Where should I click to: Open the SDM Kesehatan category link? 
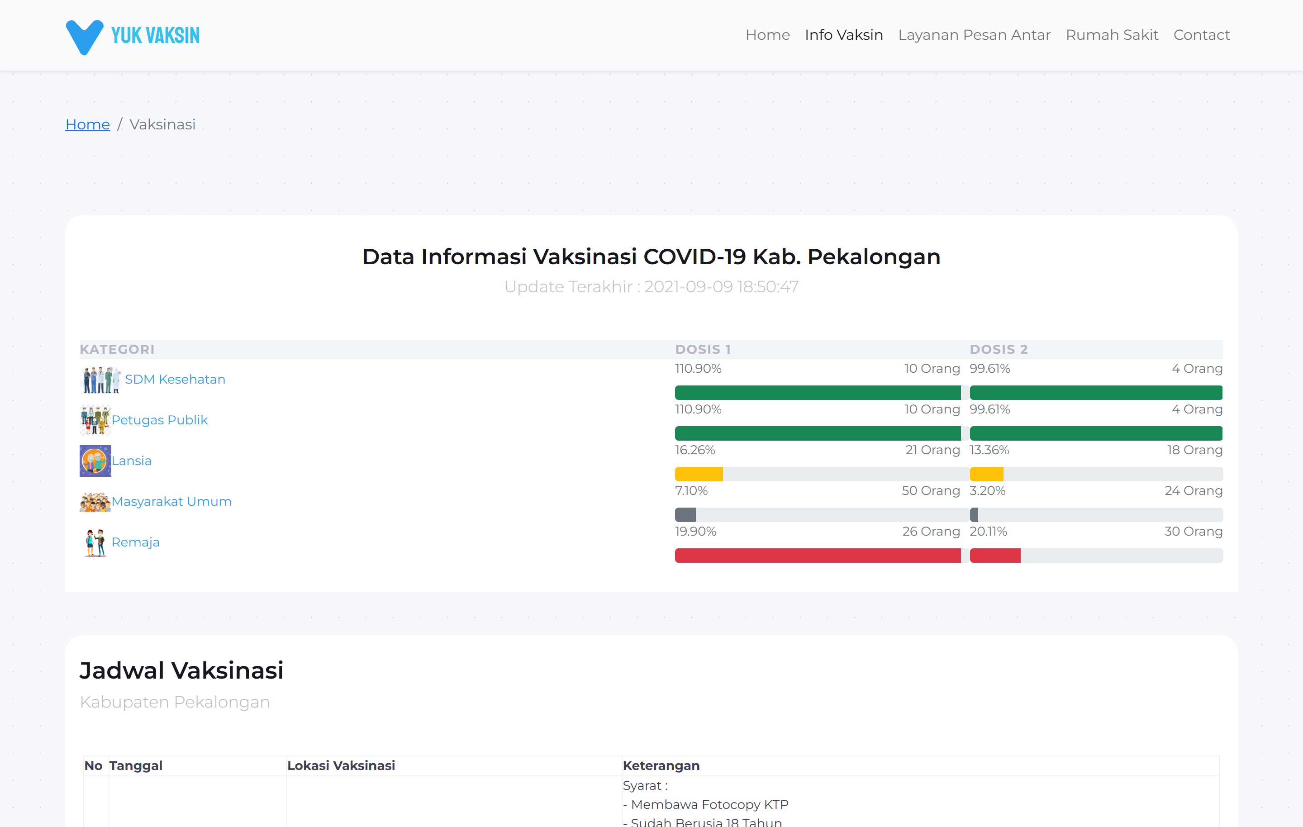[175, 380]
